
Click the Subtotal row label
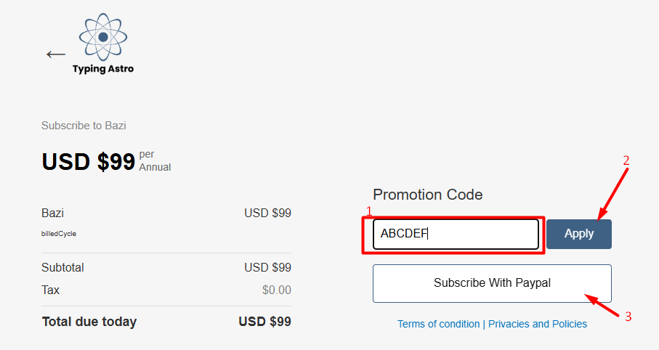pos(62,268)
